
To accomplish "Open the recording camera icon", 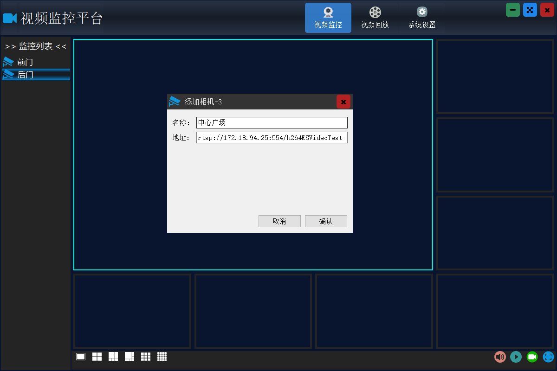I will coord(532,357).
